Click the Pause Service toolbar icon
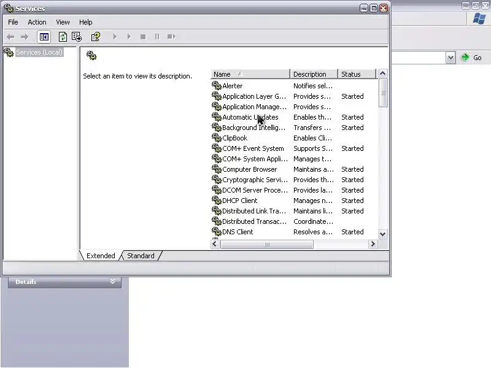The height and width of the screenshot is (368, 491). coord(157,37)
